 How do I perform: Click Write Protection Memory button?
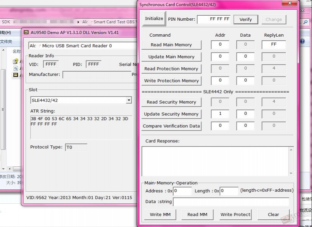tap(171, 81)
